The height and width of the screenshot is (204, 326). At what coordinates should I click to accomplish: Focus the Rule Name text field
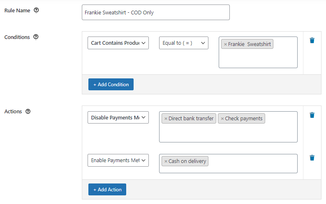pyautogui.click(x=155, y=13)
